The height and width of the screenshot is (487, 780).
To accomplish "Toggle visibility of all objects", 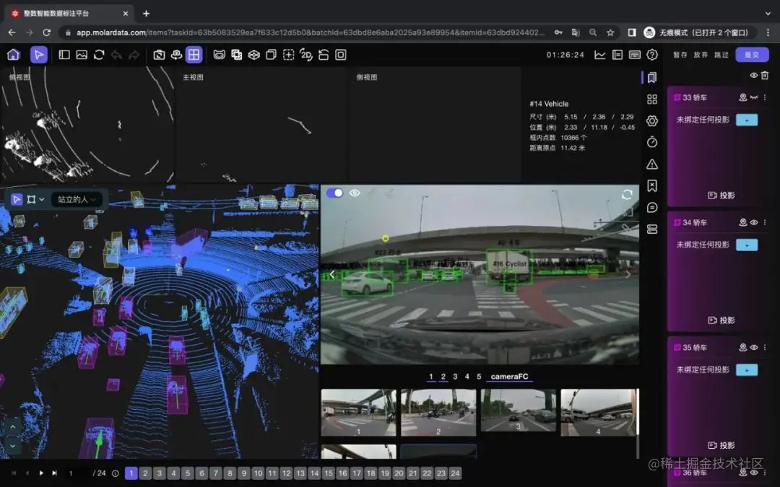I will pyautogui.click(x=754, y=75).
